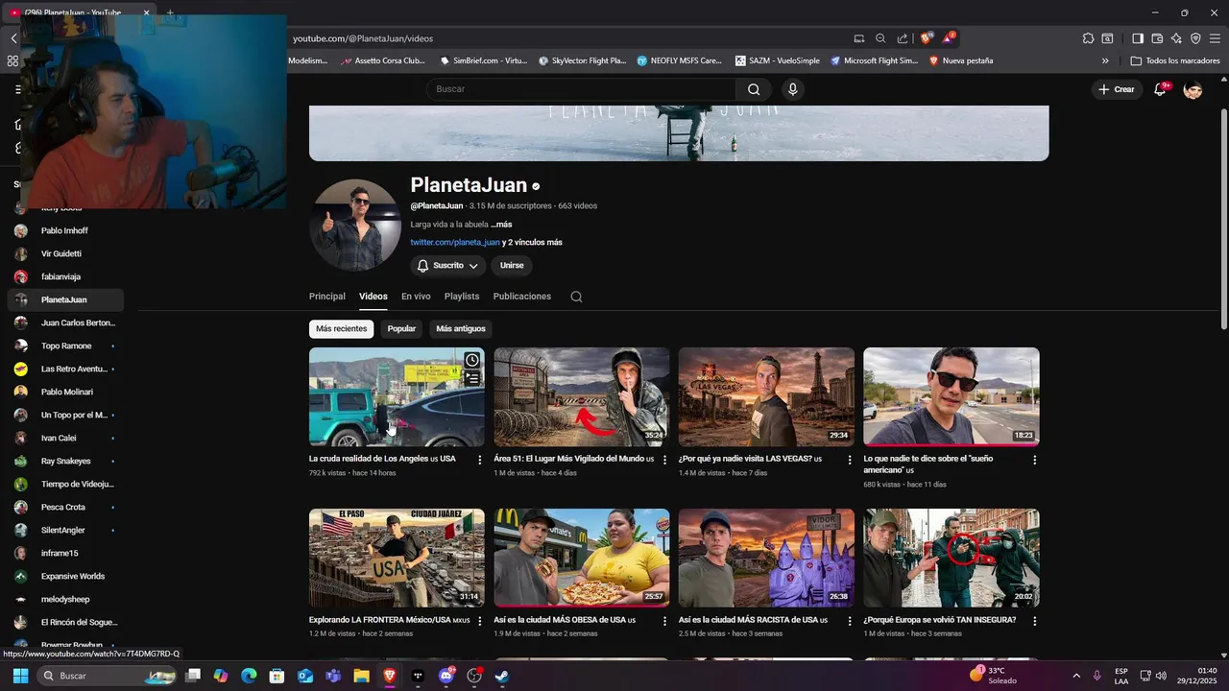
Task: Open SimBrief.com bookmark
Action: [x=483, y=60]
